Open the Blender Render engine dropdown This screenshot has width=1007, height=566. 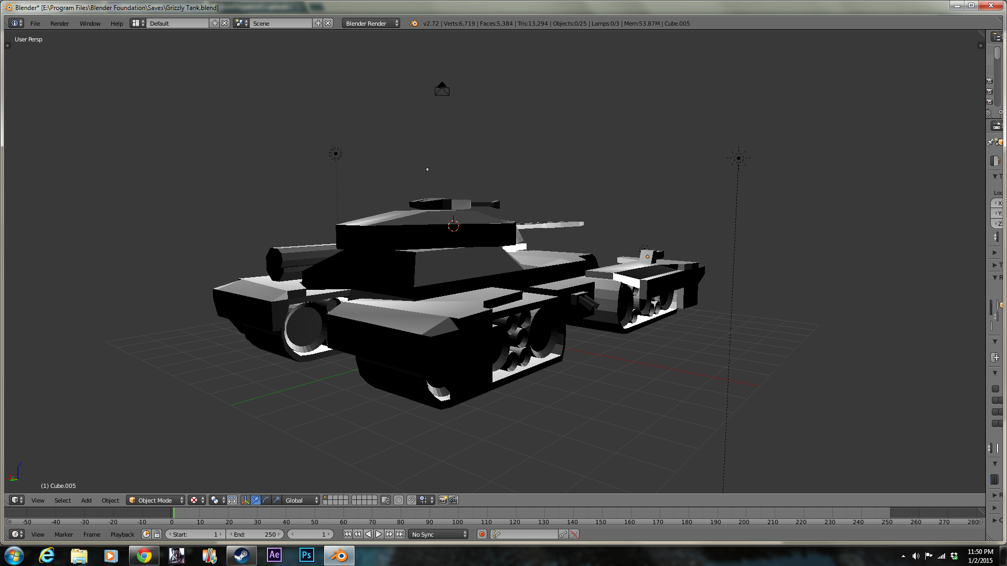pyautogui.click(x=371, y=24)
